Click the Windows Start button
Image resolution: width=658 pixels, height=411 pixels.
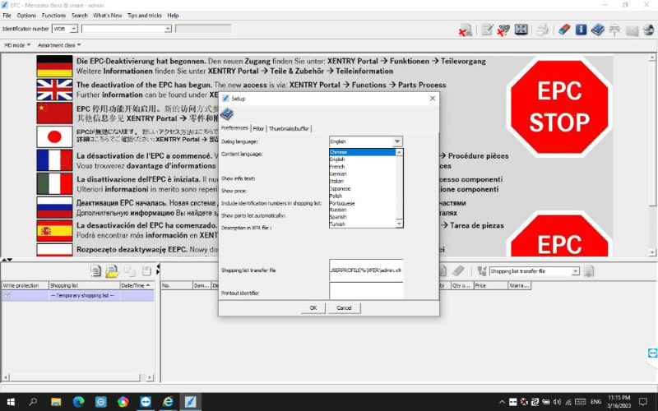point(11,401)
